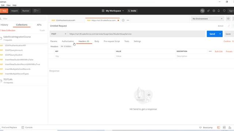This screenshot has width=234, height=131.
Task: Open the POST method dropdown
Action: point(58,34)
